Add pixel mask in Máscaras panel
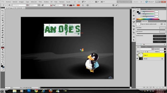167x93 pixels. (x=162, y=24)
